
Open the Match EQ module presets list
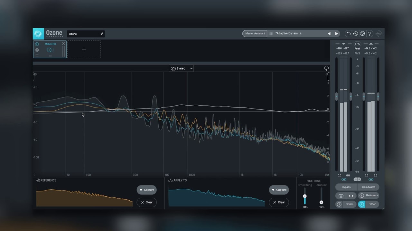tap(37, 55)
